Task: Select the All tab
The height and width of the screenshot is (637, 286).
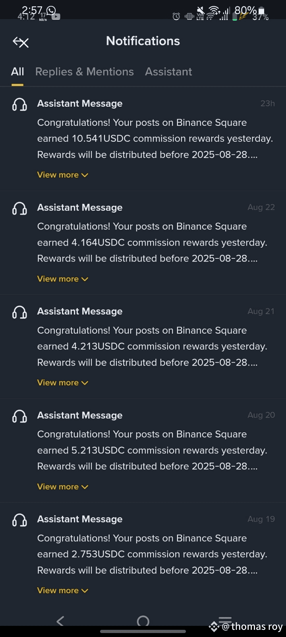Action: pos(17,72)
